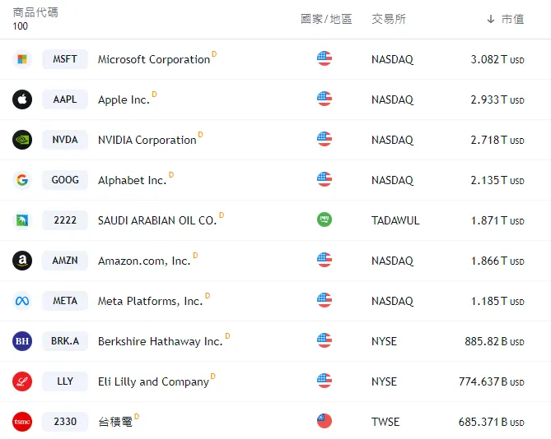551x439 pixels.
Task: Click the 商品代碼 column header
Action: [35, 13]
